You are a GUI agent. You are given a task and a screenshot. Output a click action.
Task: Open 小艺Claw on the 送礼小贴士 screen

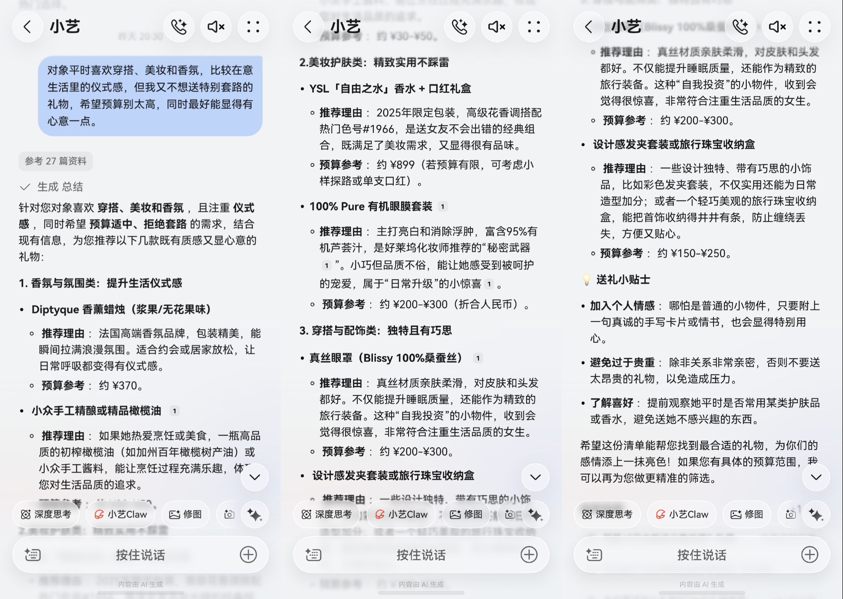(682, 514)
